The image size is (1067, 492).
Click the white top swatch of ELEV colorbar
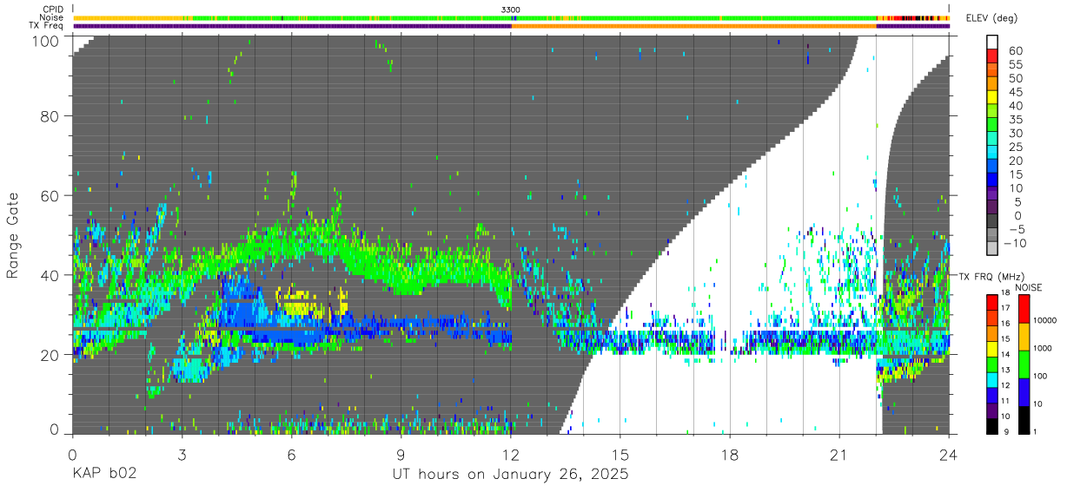993,43
